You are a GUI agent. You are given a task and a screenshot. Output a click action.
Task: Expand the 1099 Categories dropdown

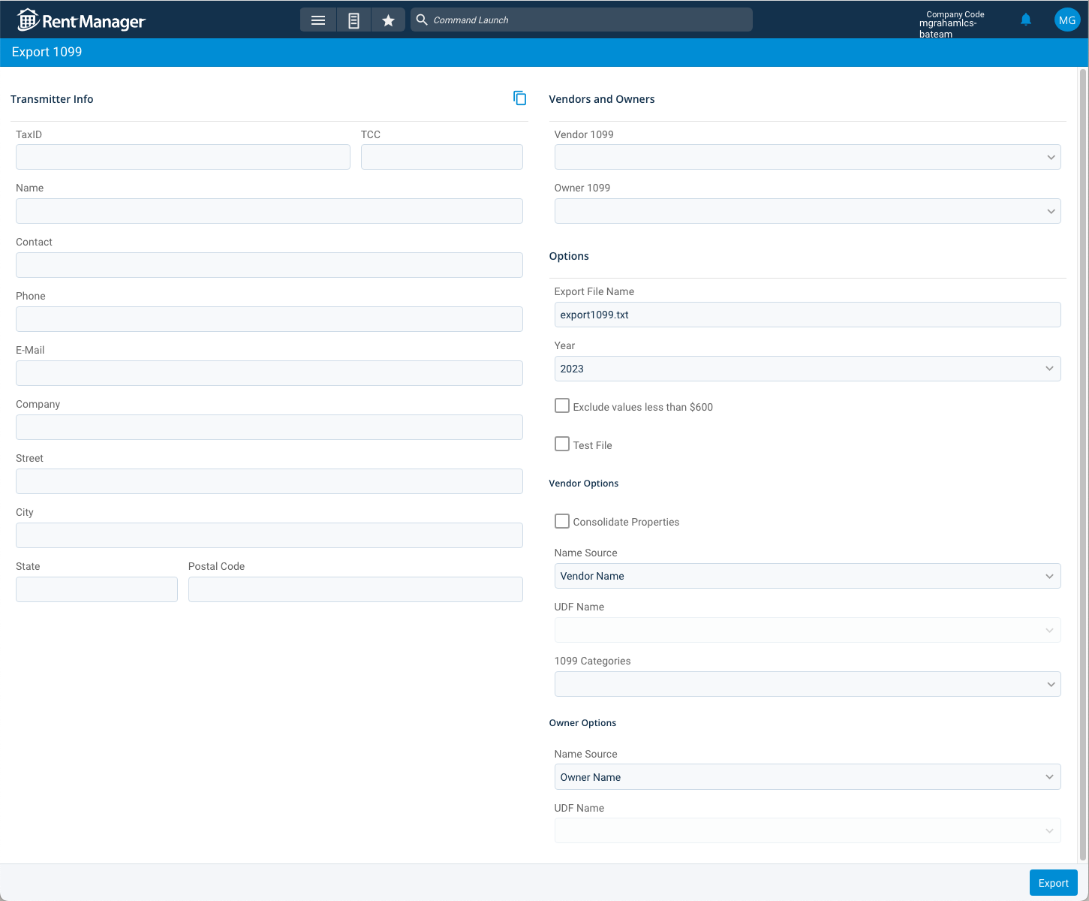pyautogui.click(x=808, y=684)
